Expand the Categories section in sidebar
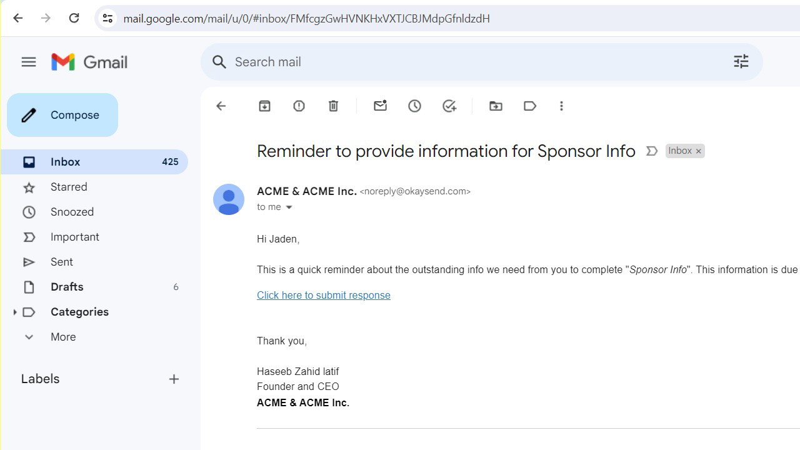Viewport: 800px width, 450px height. 15,312
